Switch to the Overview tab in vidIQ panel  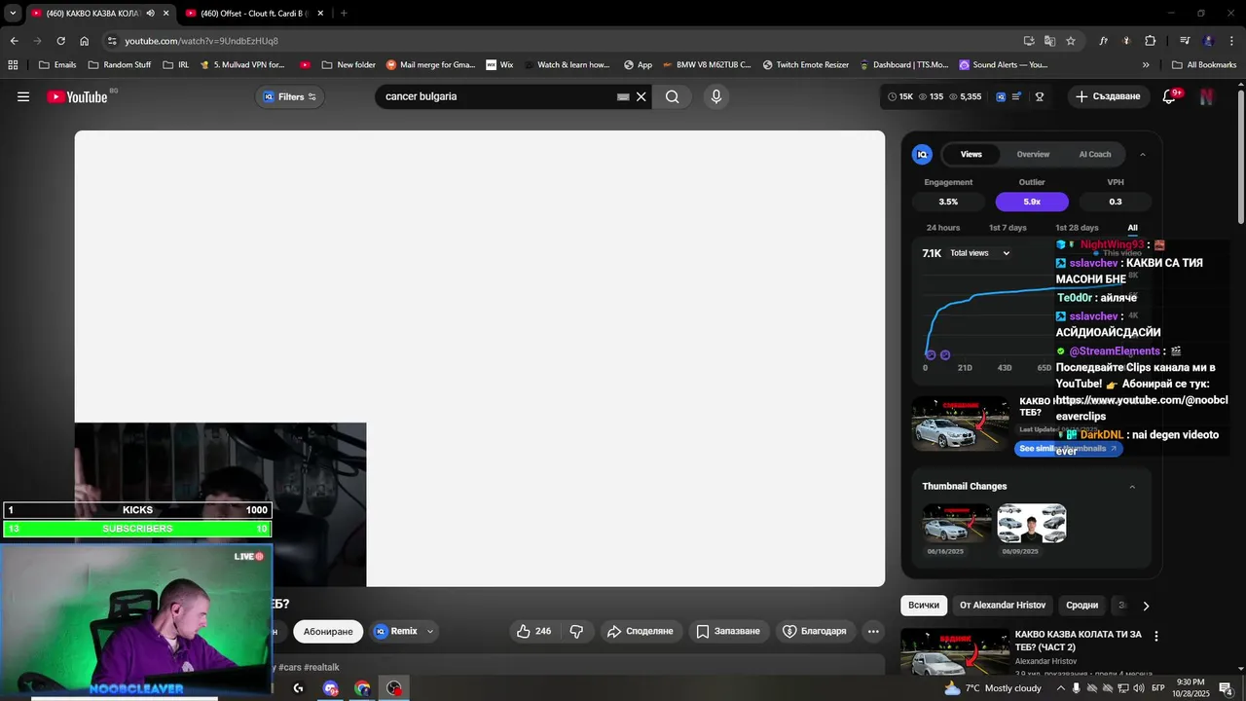click(x=1033, y=154)
